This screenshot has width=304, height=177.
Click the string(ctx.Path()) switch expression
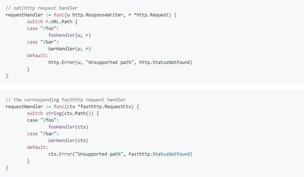click(71, 113)
